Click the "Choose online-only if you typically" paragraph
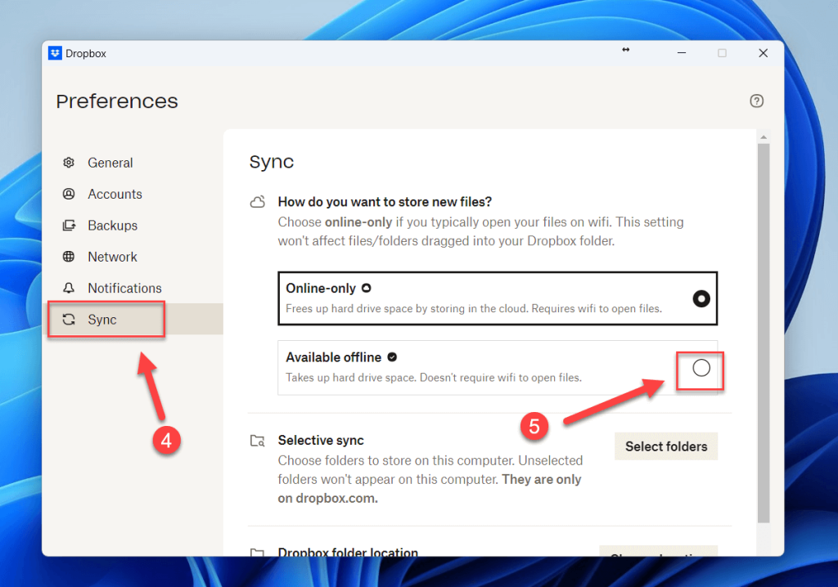 [x=481, y=231]
